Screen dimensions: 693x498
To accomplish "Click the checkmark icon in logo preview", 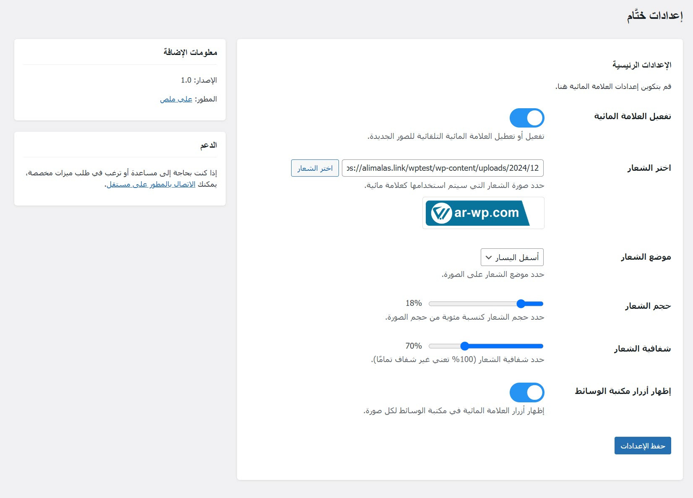I will [441, 213].
